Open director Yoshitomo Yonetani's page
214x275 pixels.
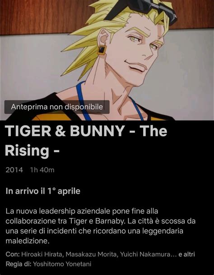pyautogui.click(x=62, y=264)
